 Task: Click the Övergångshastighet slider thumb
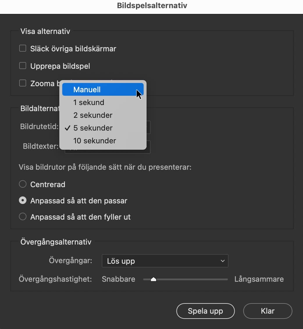(x=154, y=279)
